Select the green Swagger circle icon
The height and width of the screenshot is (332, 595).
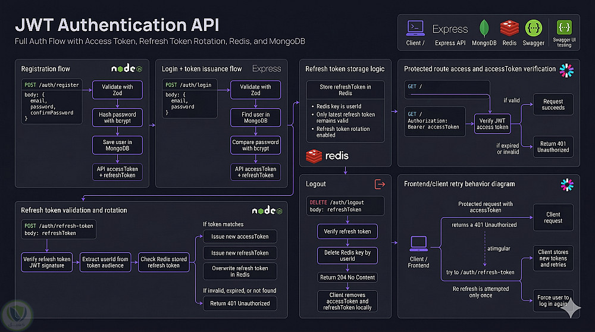[x=534, y=28]
